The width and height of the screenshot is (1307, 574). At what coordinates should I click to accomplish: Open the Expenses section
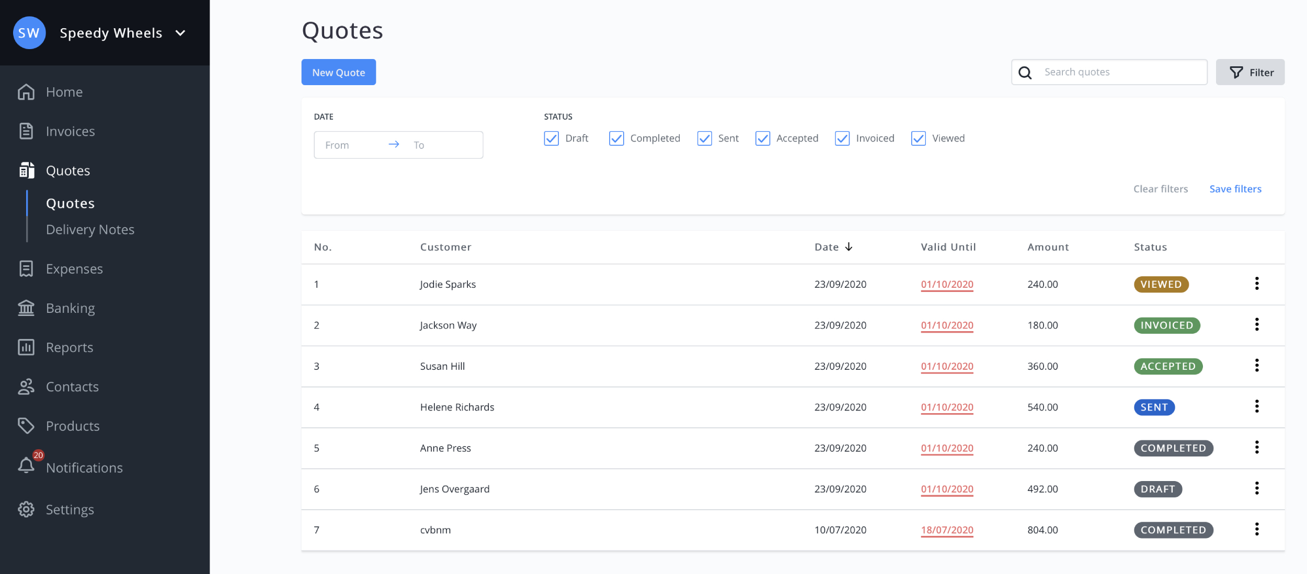point(74,268)
